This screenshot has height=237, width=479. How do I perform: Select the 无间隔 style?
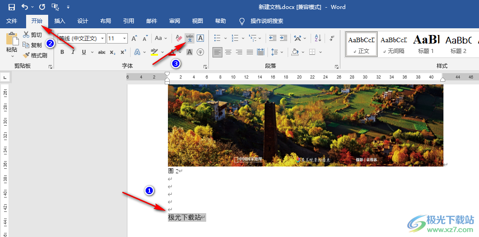click(394, 44)
